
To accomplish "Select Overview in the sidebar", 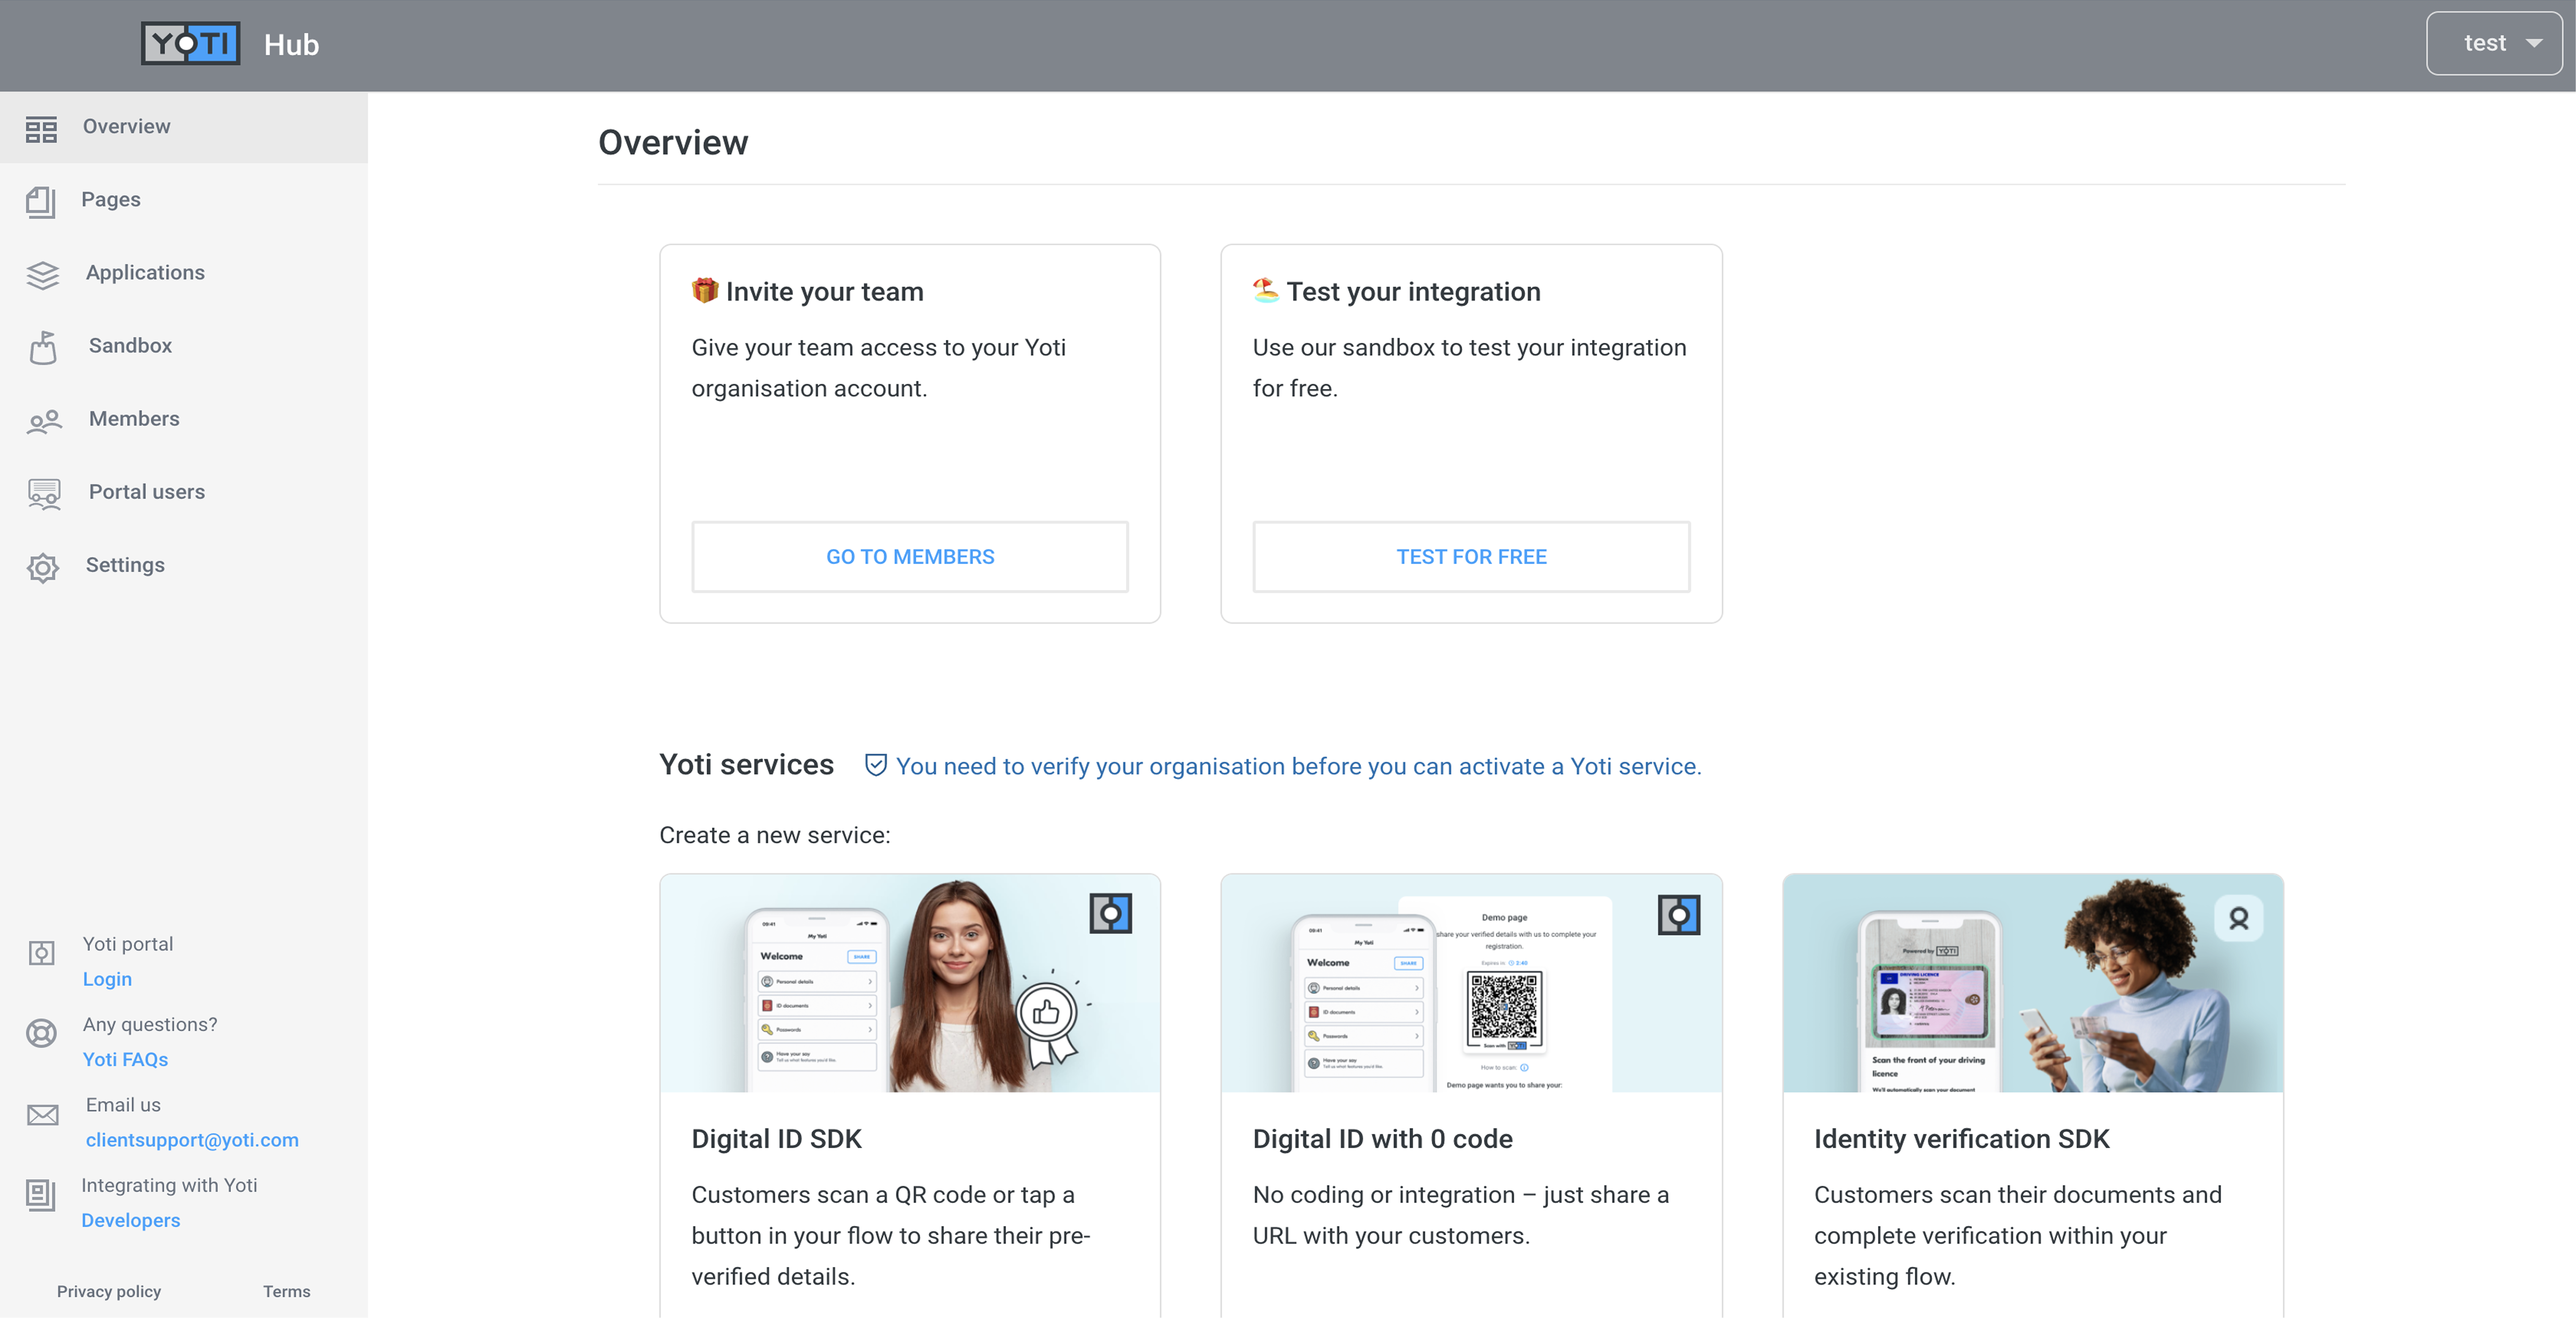I will 126,126.
